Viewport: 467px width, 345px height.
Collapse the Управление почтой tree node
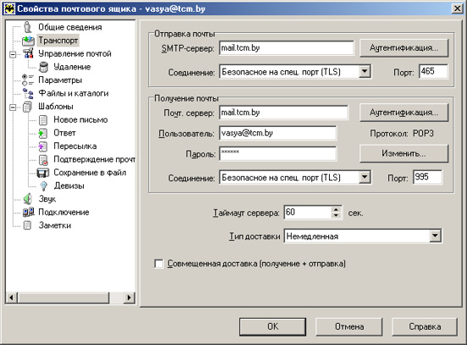[13, 54]
